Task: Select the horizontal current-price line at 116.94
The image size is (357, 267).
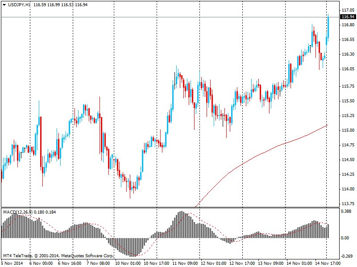Action: (x=170, y=17)
